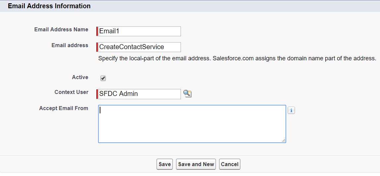Open the Context User lookup icon

[x=188, y=94]
